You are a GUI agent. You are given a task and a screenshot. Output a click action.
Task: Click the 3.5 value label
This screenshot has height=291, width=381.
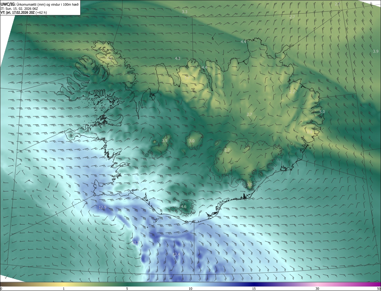[165, 140]
